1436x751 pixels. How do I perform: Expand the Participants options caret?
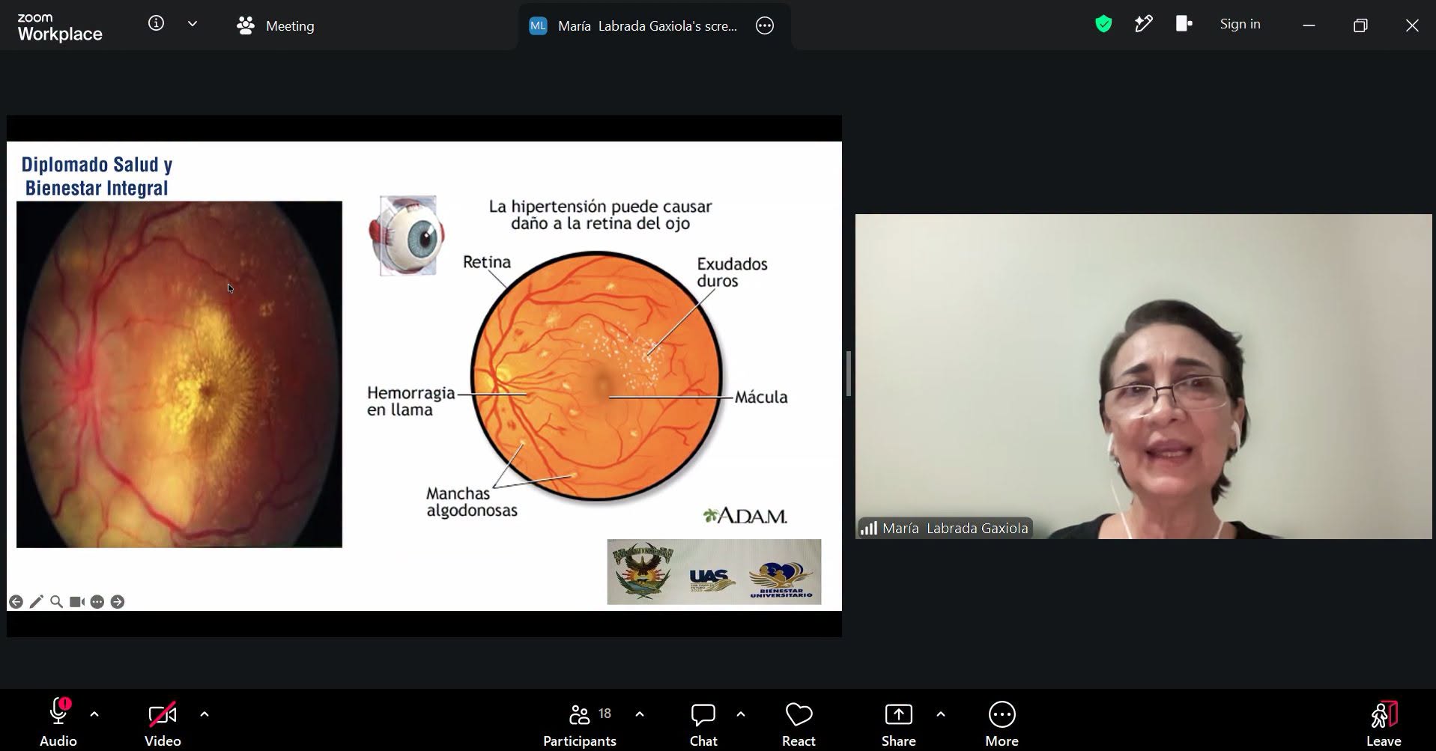(640, 714)
